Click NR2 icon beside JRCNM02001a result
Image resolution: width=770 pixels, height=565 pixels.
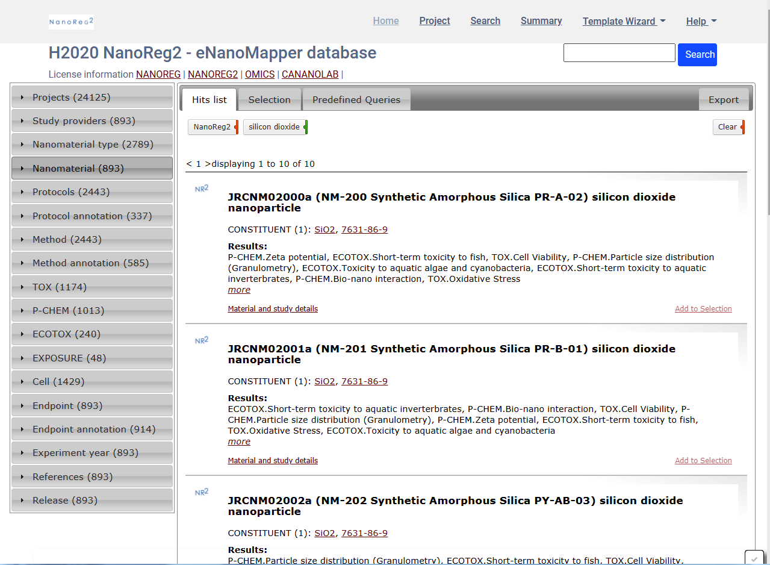click(202, 340)
